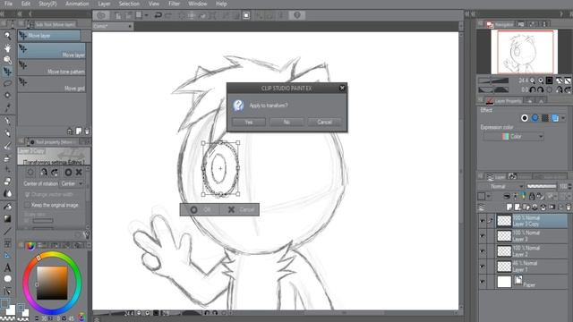Toggle Keep the original image checkbox
573x322 pixels.
click(27, 205)
